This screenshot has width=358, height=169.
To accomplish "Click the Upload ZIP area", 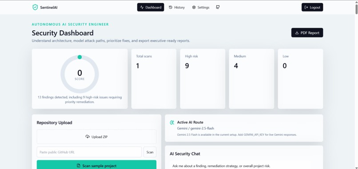I will [96, 137].
